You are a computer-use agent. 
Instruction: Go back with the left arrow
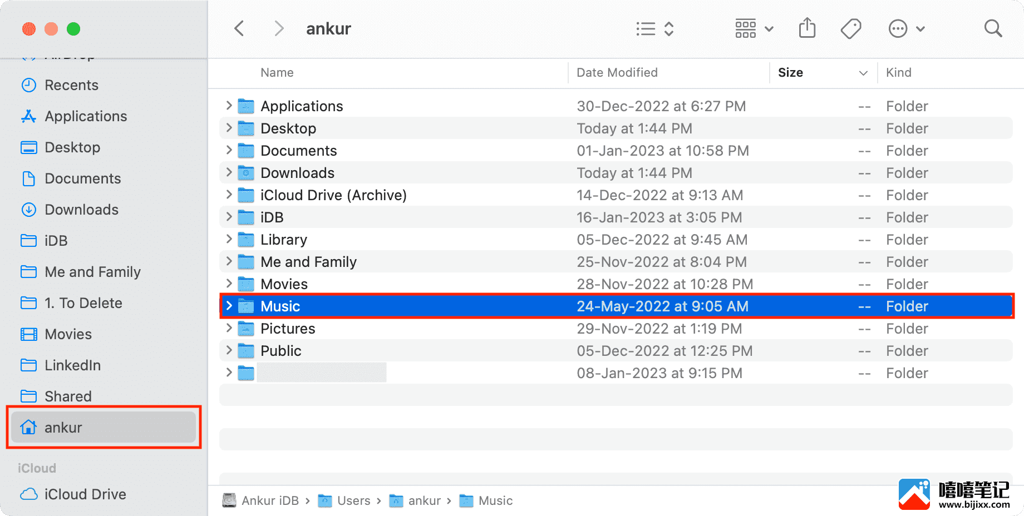[x=239, y=28]
